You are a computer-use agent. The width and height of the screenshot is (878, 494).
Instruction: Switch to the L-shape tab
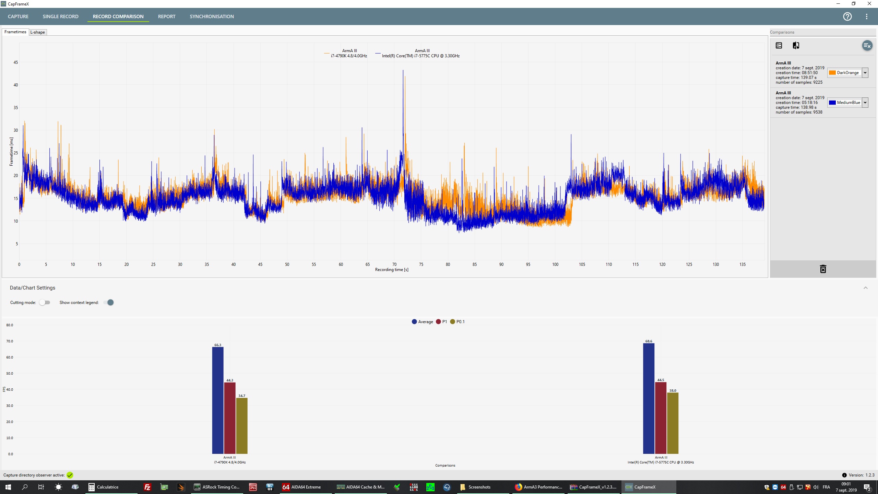(x=37, y=32)
